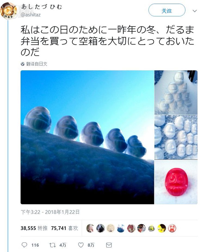Click the reply speech bubble icon
This screenshot has height=252, width=204.
[x=24, y=245]
